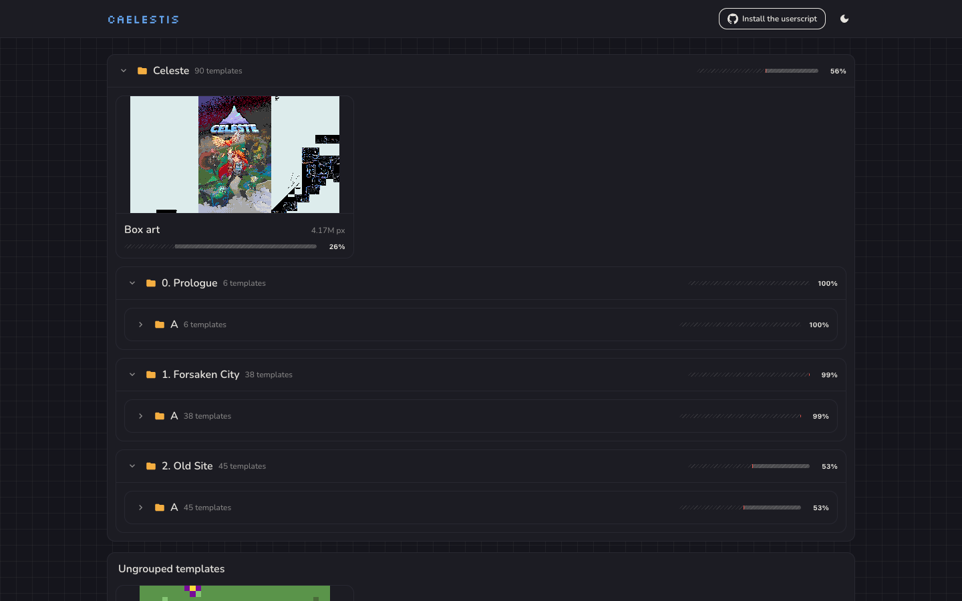Screen dimensions: 962x601
Task: Click the GitHub icon in header
Action: 733,19
